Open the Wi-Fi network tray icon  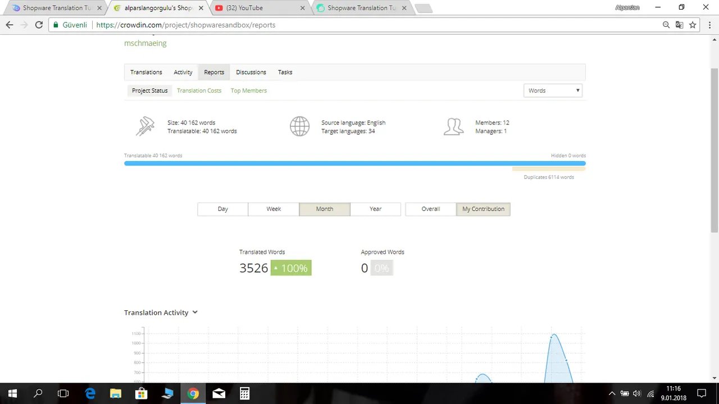click(650, 393)
